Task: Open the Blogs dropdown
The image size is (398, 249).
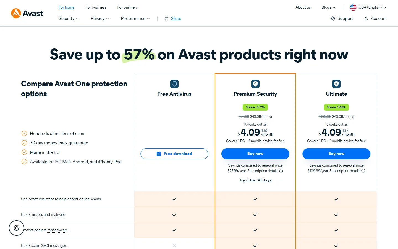Action: (x=329, y=7)
